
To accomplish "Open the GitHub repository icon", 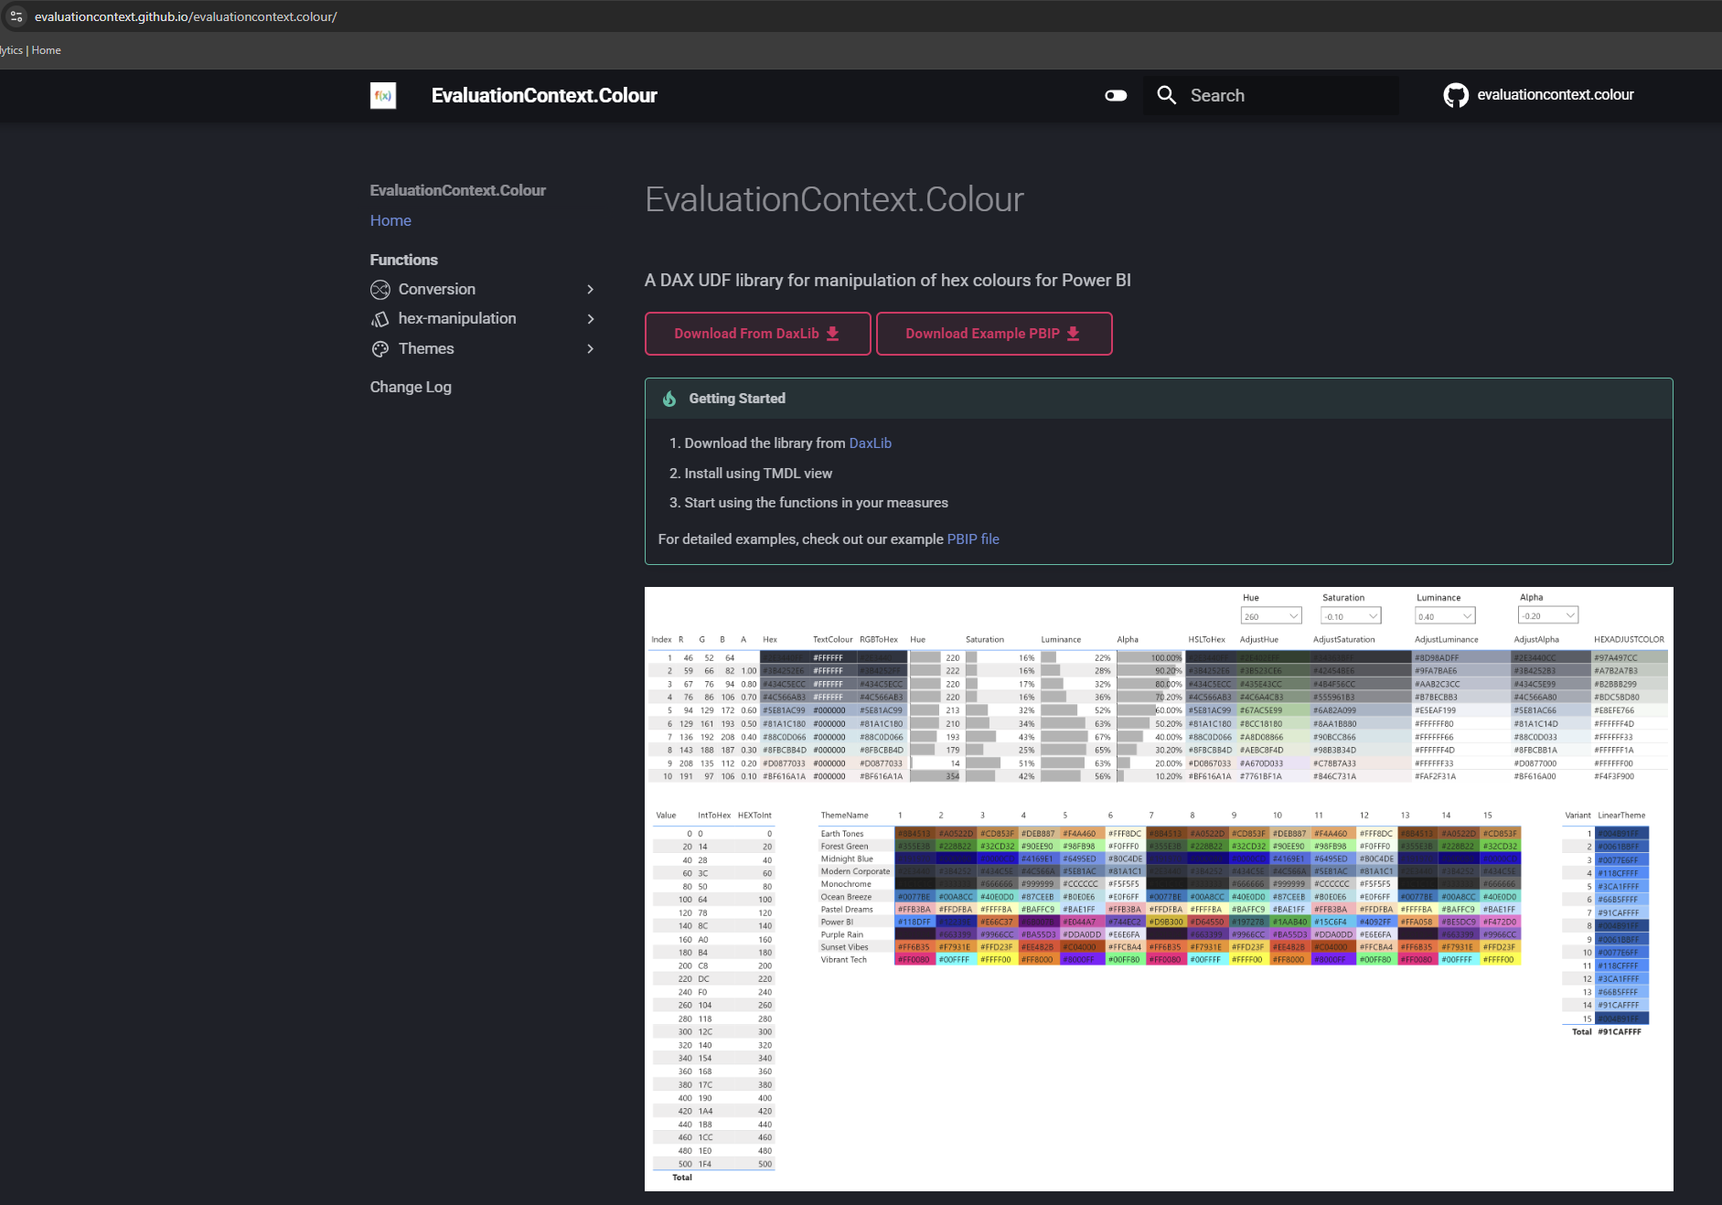I will coord(1455,95).
